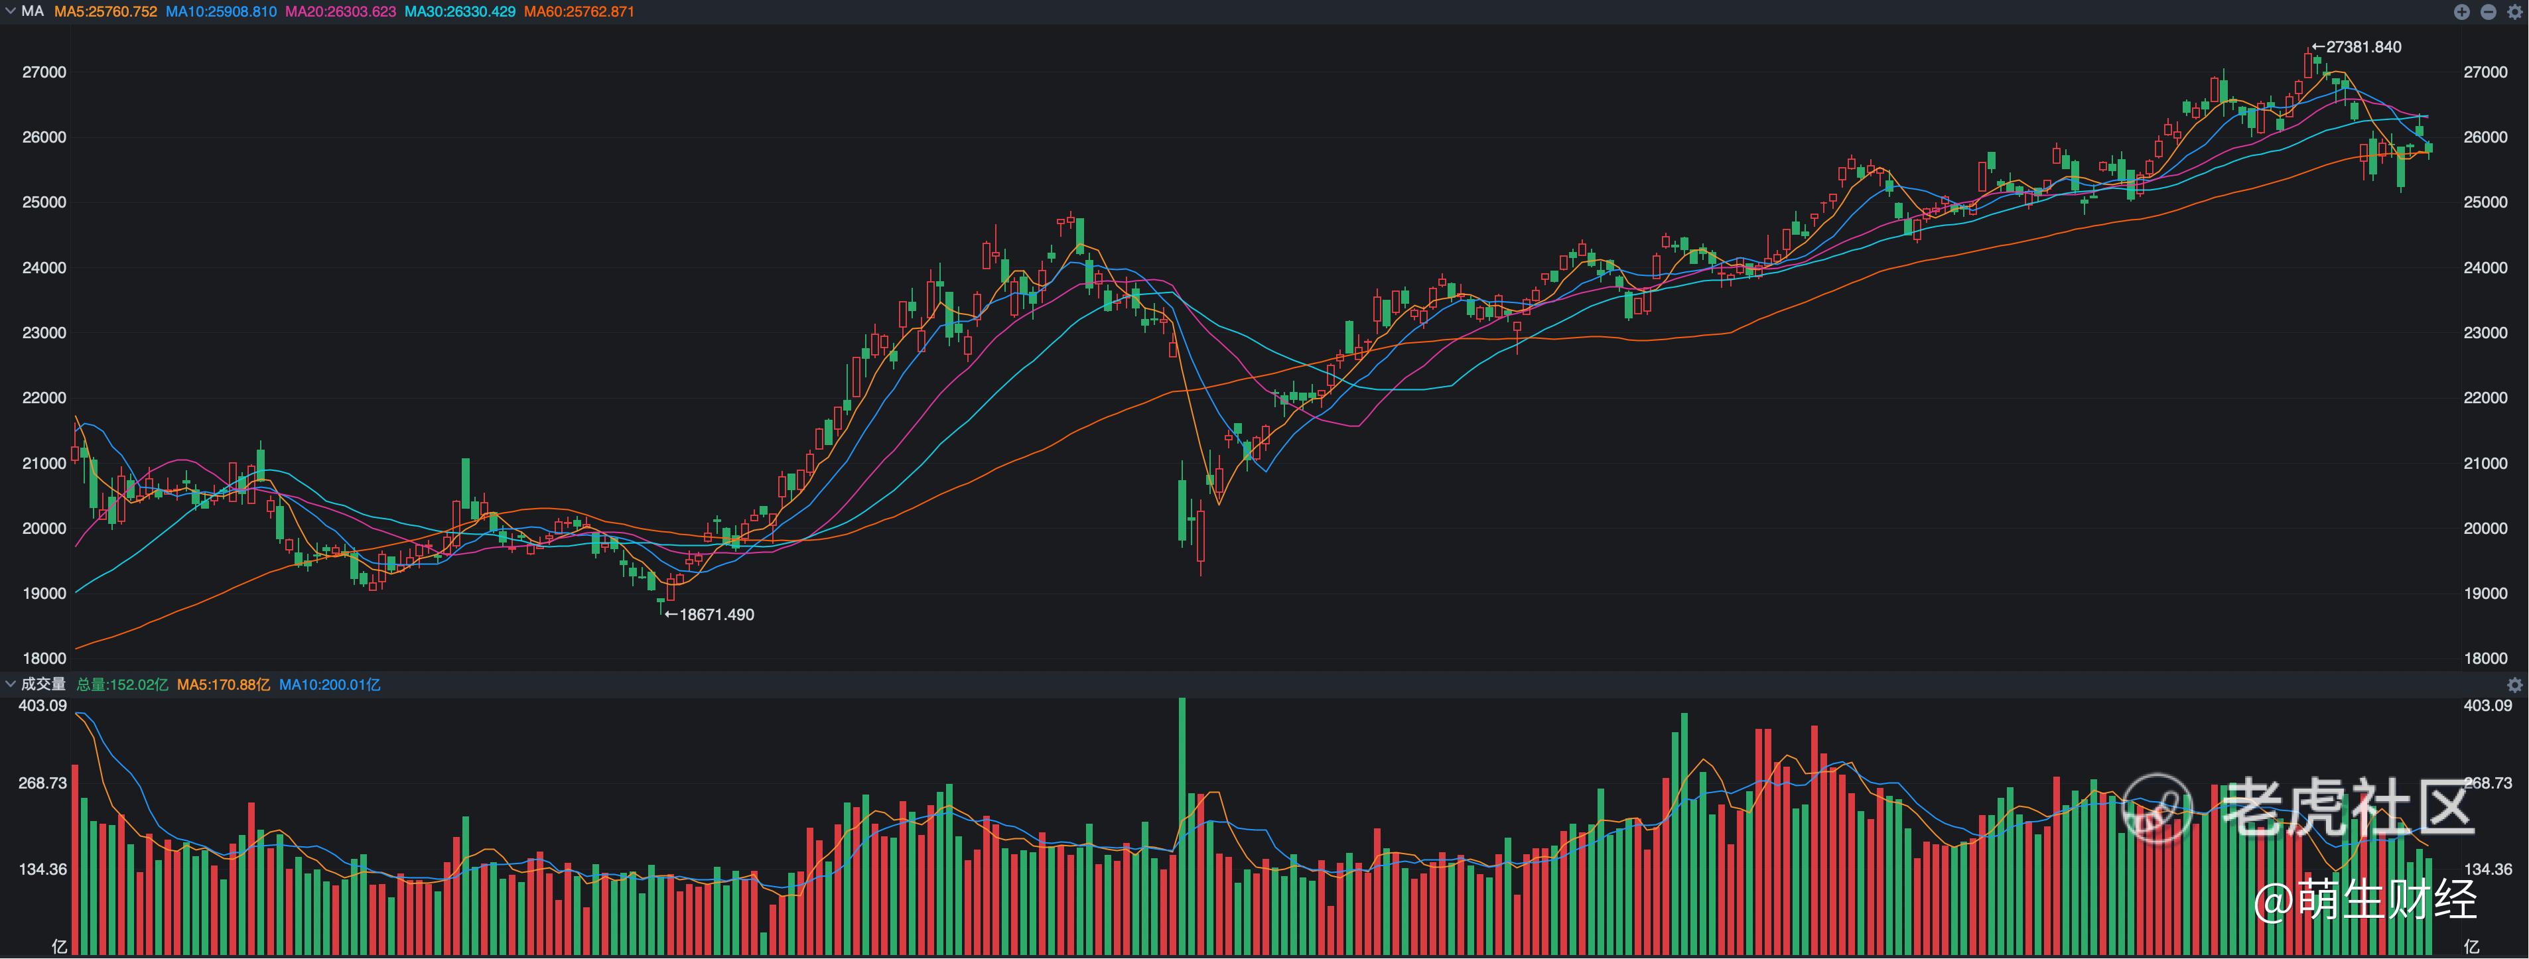2529x959 pixels.
Task: Expand the MA indicator dropdown chevron
Action: point(10,12)
